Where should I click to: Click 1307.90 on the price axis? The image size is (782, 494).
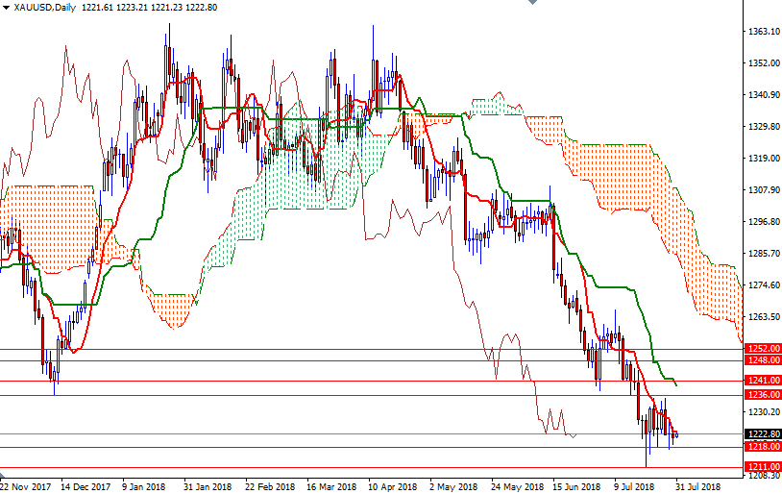click(x=763, y=190)
